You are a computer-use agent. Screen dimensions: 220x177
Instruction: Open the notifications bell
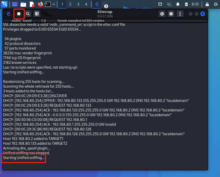click(x=178, y=4)
